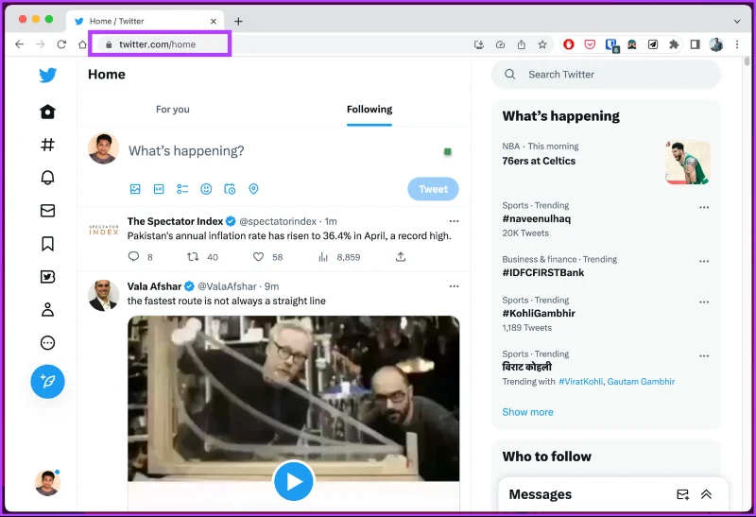Open Notifications bell icon
Screen dimensions: 756x517
pos(47,178)
